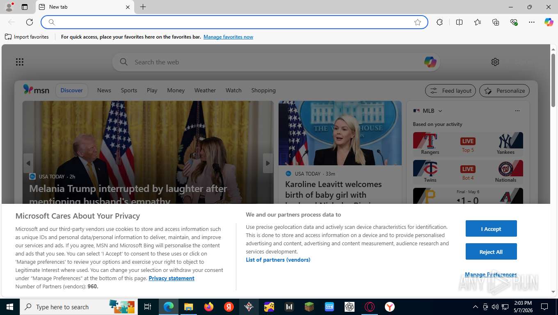The width and height of the screenshot is (558, 315).
Task: Show next story in carousel
Action: coord(268,163)
